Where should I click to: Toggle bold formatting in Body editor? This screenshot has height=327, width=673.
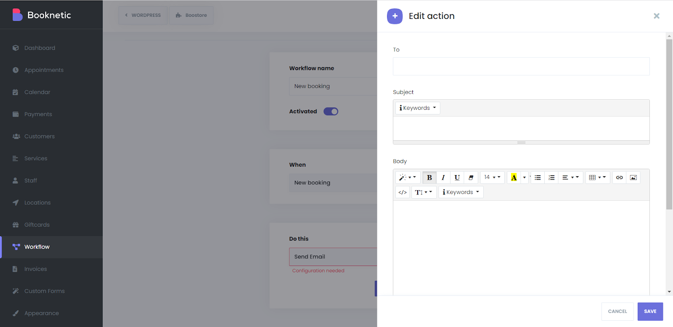[429, 178]
